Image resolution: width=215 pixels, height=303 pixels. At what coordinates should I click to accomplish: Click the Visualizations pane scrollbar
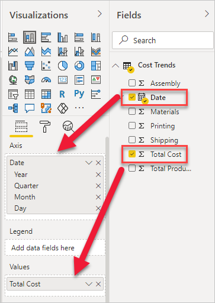pyautogui.click(x=107, y=219)
